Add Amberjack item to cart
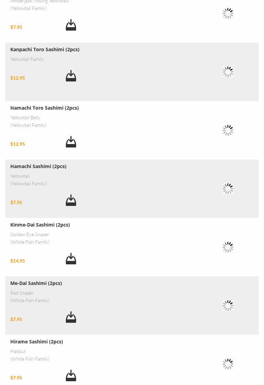 tap(71, 25)
